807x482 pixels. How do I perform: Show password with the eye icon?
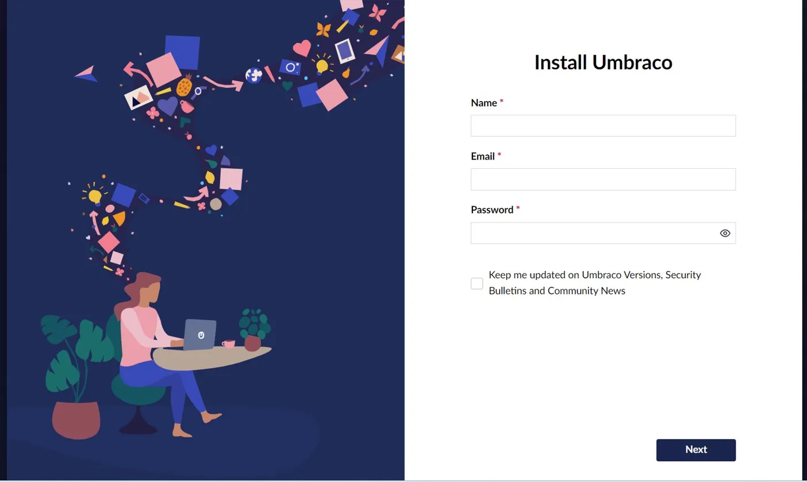click(x=725, y=233)
